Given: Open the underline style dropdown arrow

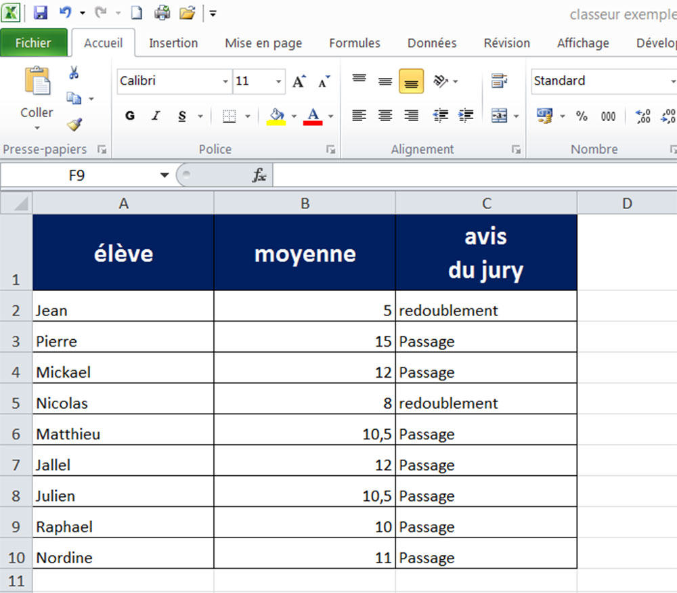Looking at the screenshot, I should (200, 116).
